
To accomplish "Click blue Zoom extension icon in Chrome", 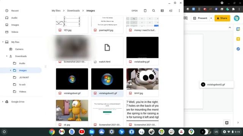I will tap(193, 9).
